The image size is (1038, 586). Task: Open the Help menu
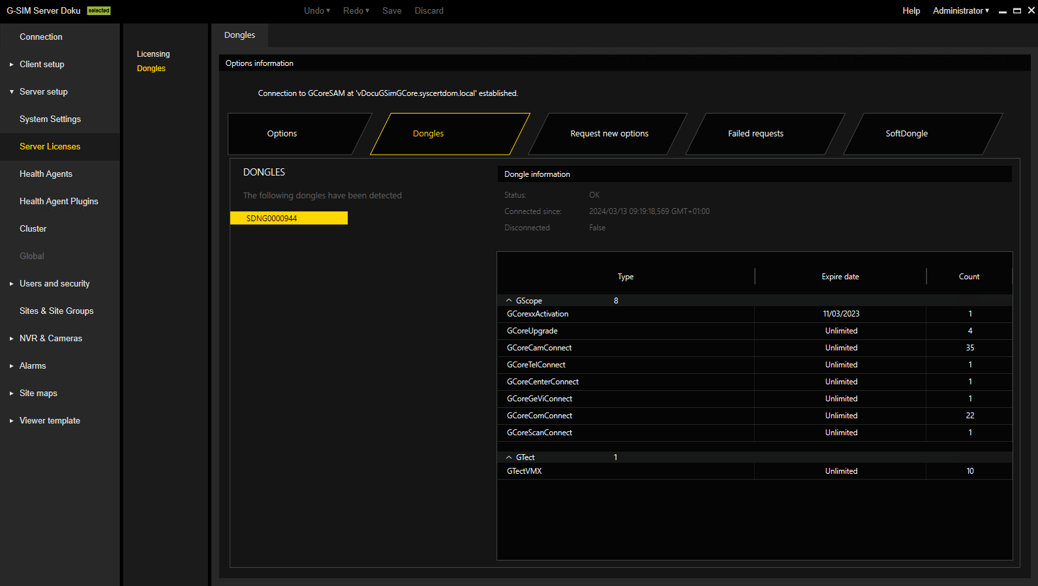pyautogui.click(x=911, y=10)
